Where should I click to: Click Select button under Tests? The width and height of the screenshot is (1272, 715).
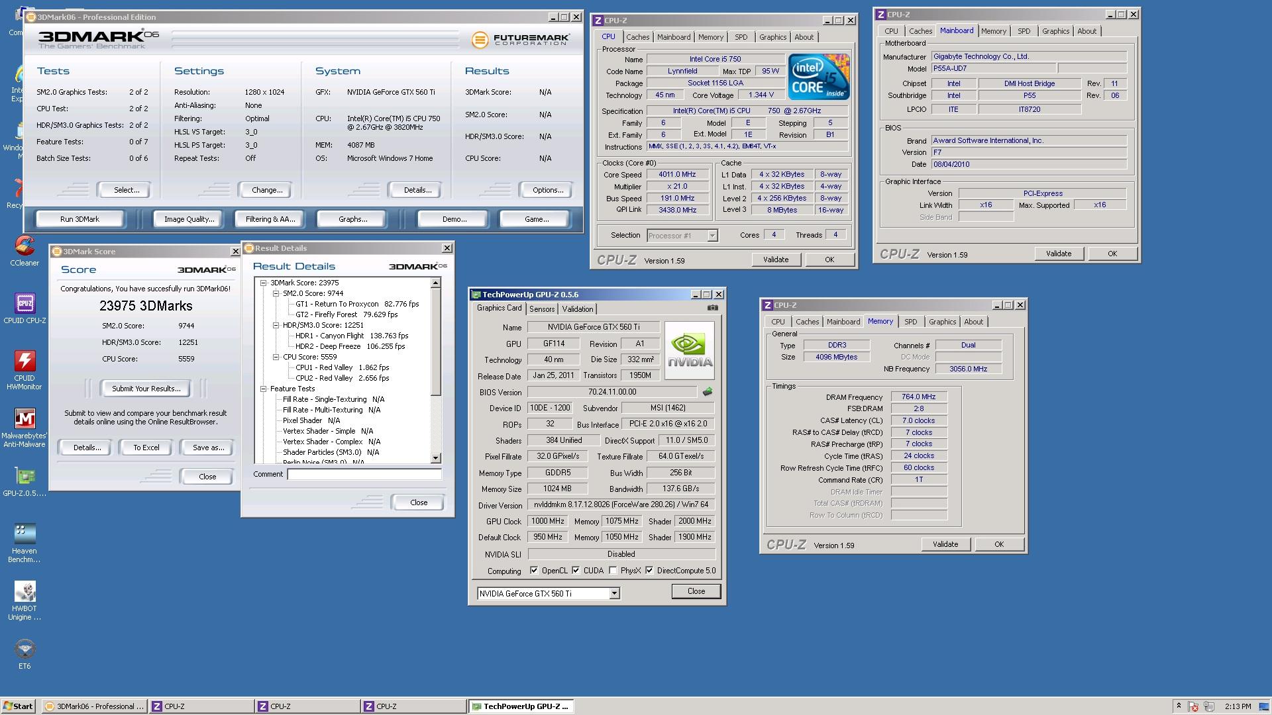coord(127,190)
